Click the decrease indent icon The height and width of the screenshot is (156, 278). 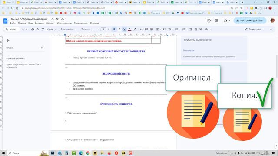point(191,29)
